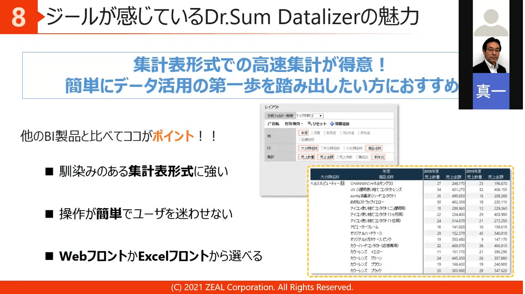Expand icon beside ヘルス&ビューティー
This screenshot has width=525, height=294.
tap(342, 183)
